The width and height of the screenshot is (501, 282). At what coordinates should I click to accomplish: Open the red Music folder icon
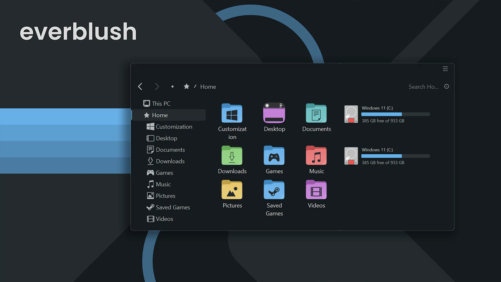point(316,156)
